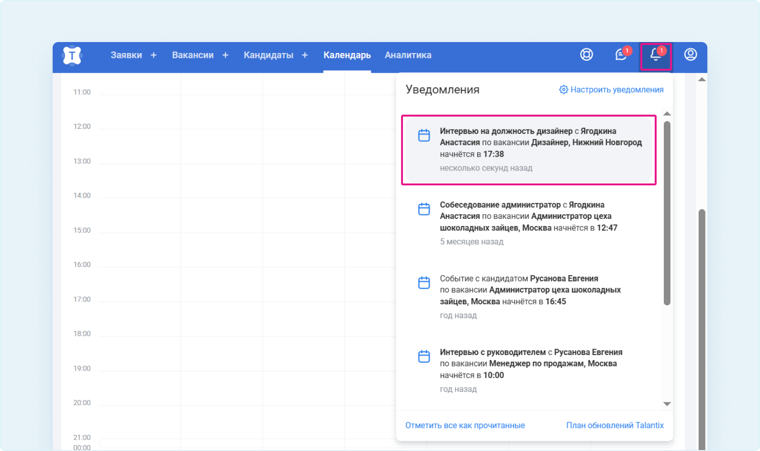
Task: Click calendar icon of designer interview notification
Action: pyautogui.click(x=424, y=136)
